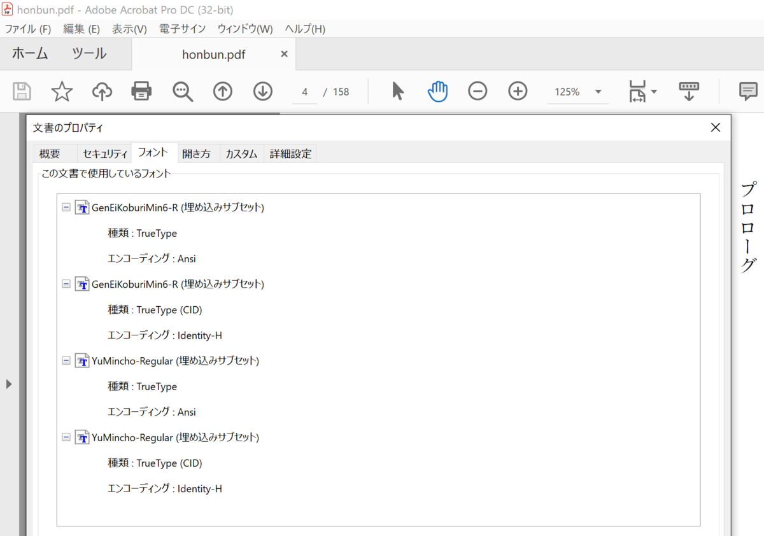Open the ツール view
The image size is (764, 536).
pos(89,54)
